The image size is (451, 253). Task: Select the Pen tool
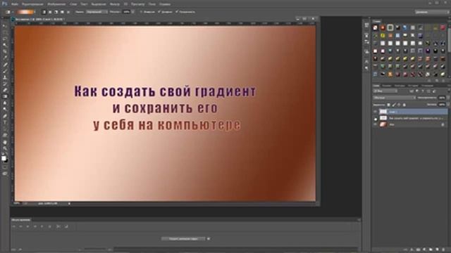coord(5,115)
